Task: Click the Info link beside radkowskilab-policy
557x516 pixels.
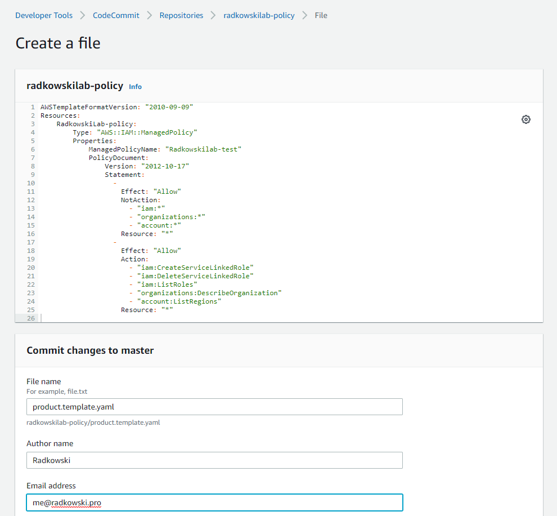Action: pos(135,87)
